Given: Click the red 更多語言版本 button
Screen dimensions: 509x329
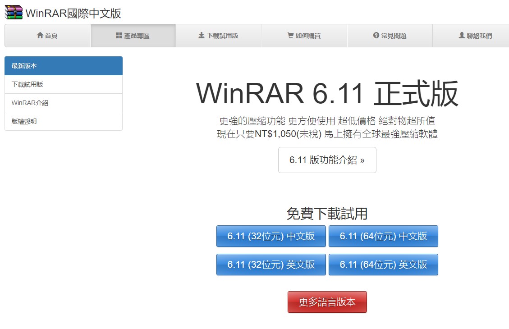Looking at the screenshot, I should [327, 302].
